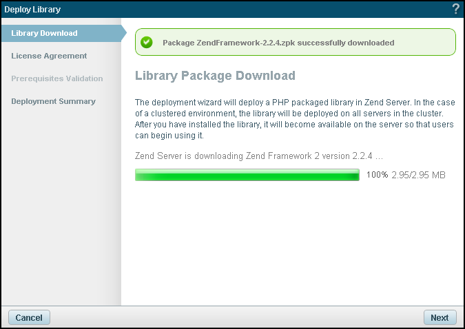
Task: Click the 'Zend Server is downloading' status line
Action: [x=259, y=156]
